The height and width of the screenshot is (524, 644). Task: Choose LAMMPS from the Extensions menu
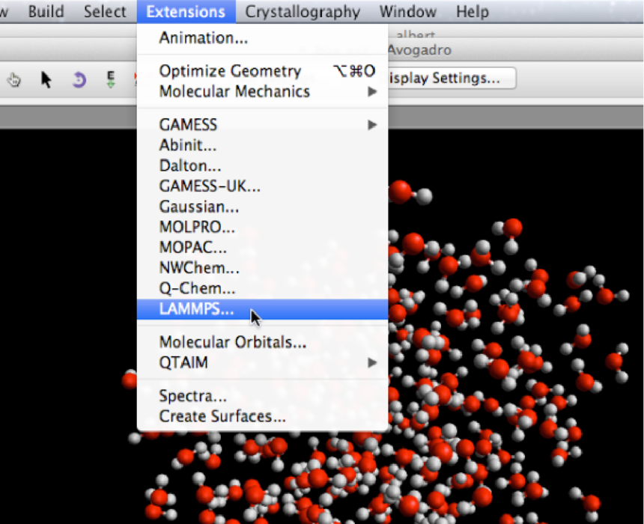pyautogui.click(x=196, y=308)
